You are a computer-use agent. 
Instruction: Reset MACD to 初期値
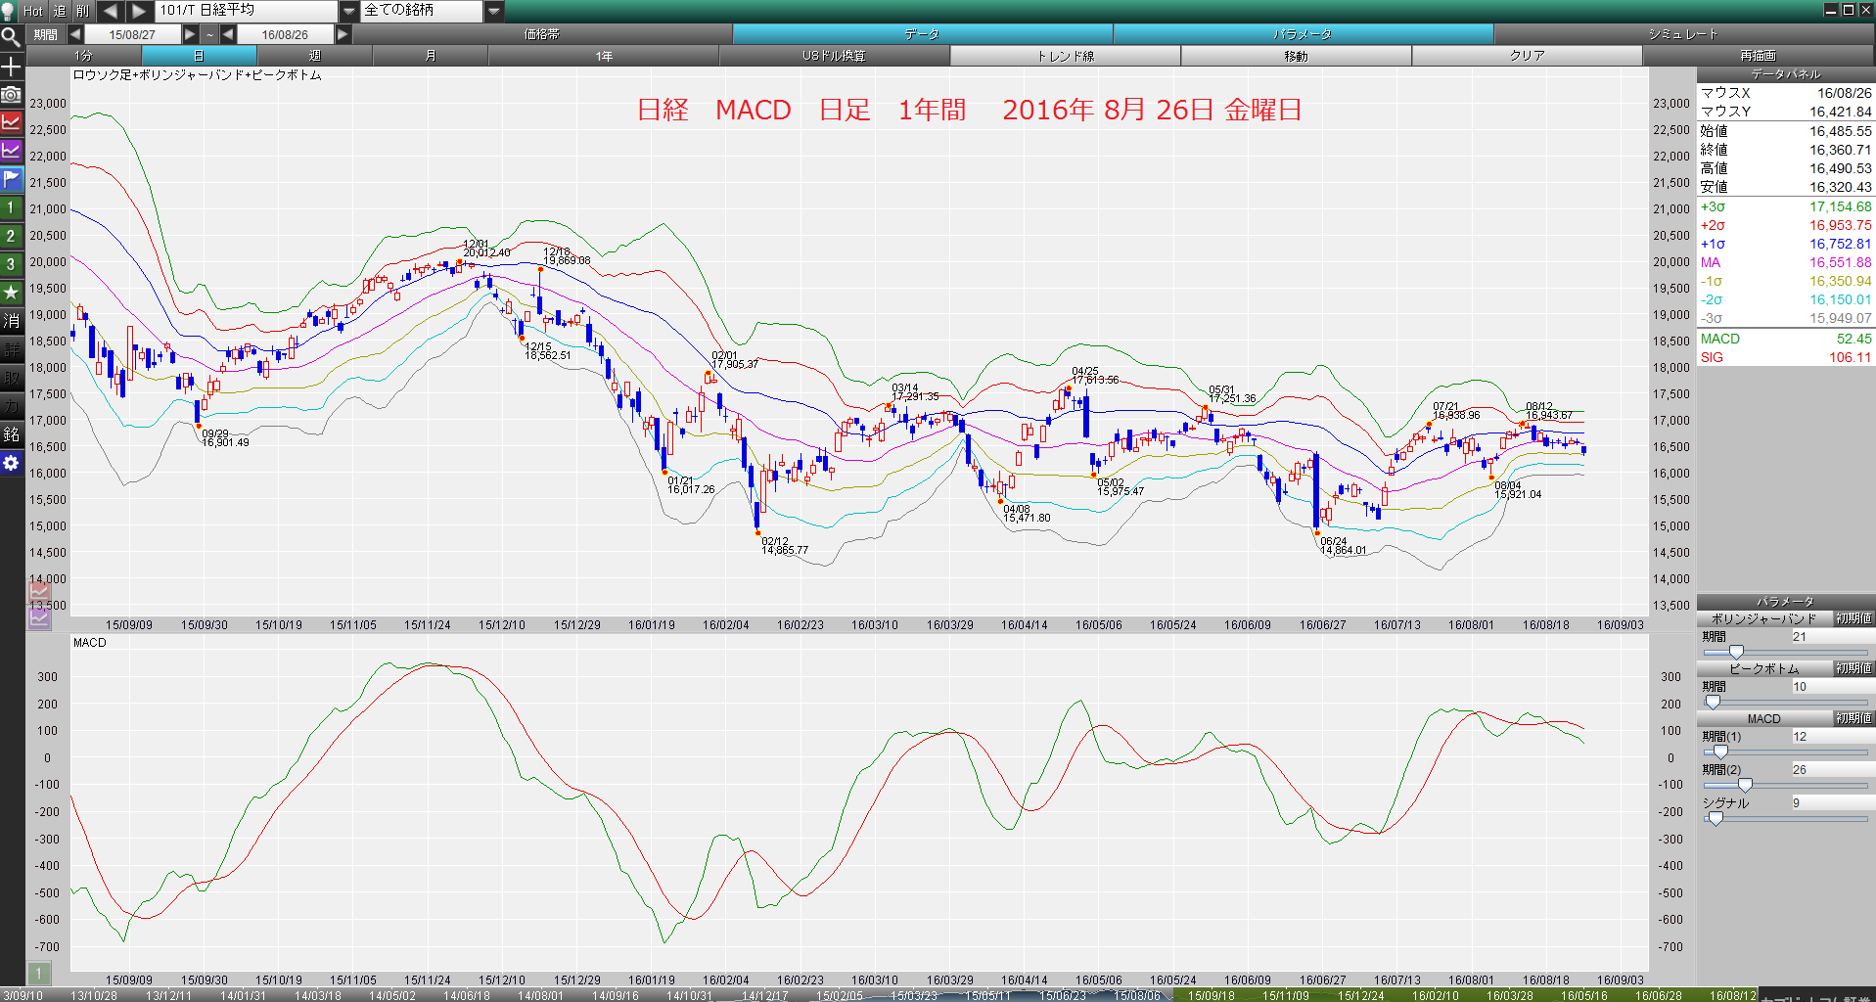pyautogui.click(x=1853, y=718)
